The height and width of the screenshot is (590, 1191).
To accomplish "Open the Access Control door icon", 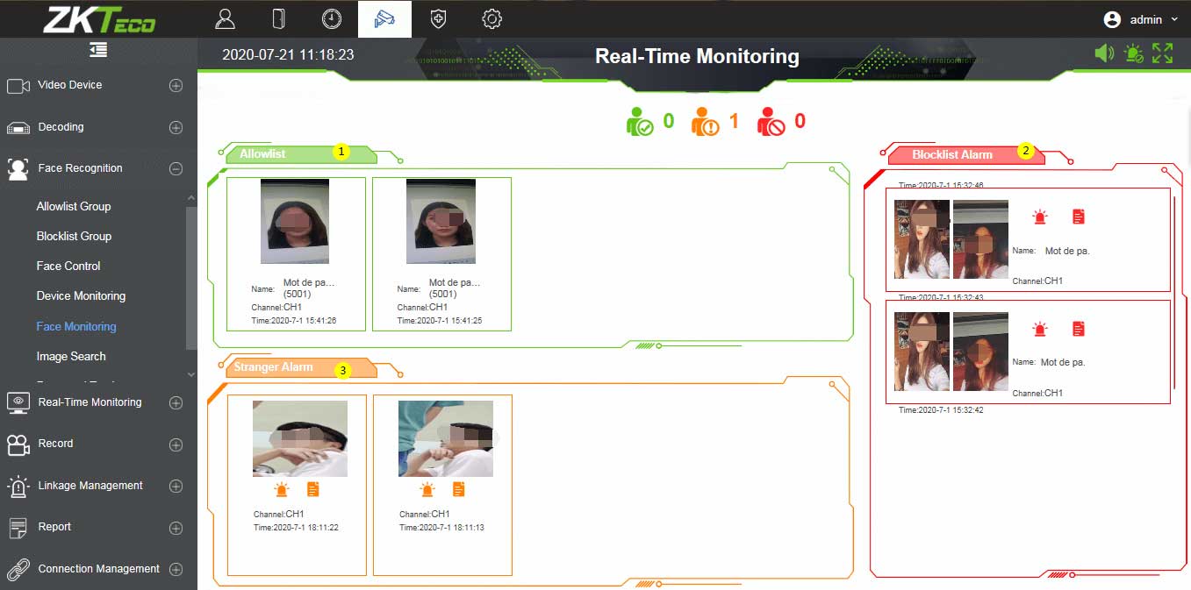I will pyautogui.click(x=279, y=18).
